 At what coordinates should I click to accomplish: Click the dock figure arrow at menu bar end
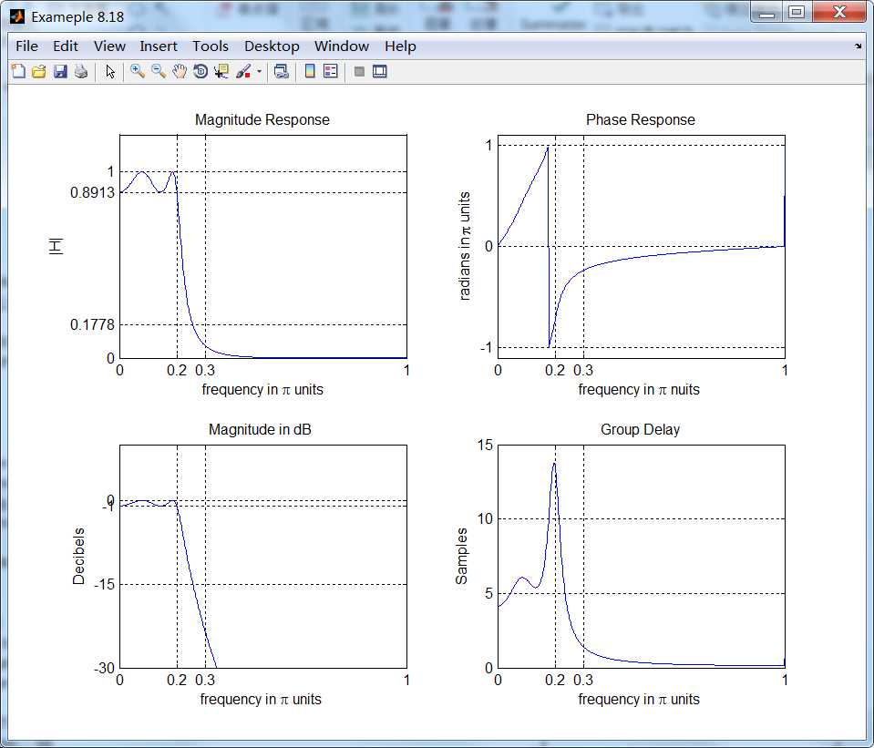[858, 46]
